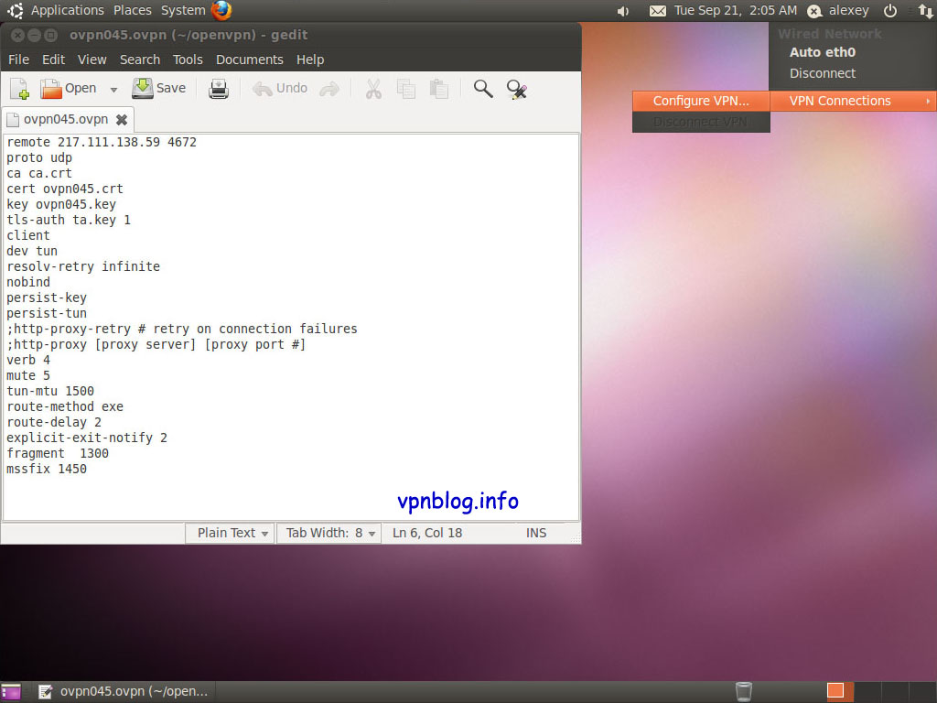Viewport: 937px width, 703px height.
Task: Choose Configure VPN... menu entry
Action: point(700,101)
